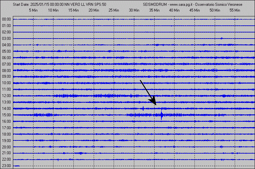Click the short trace start on the 23:00 row

pyautogui.click(x=16, y=166)
